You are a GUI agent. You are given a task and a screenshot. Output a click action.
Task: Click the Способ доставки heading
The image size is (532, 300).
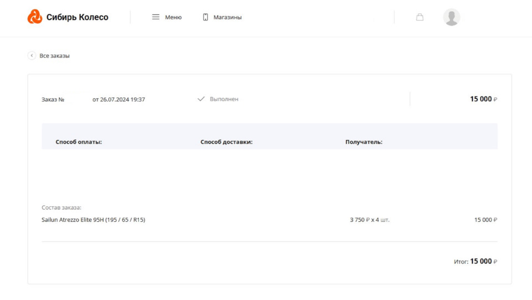(x=226, y=142)
